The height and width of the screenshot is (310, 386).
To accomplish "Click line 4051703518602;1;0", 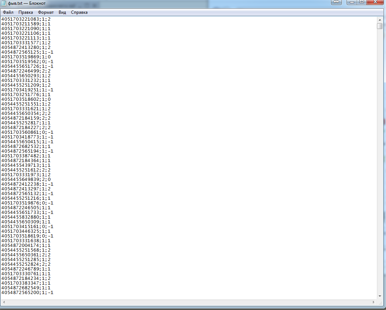I will pos(26,99).
